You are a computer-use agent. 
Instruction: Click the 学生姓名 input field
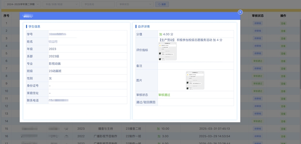pyautogui.click(x=98, y=4)
